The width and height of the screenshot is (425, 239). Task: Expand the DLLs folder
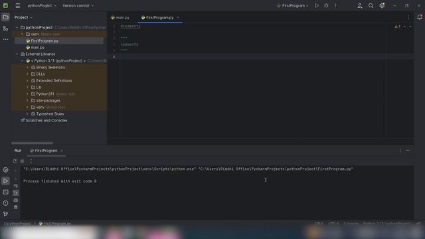click(x=27, y=74)
